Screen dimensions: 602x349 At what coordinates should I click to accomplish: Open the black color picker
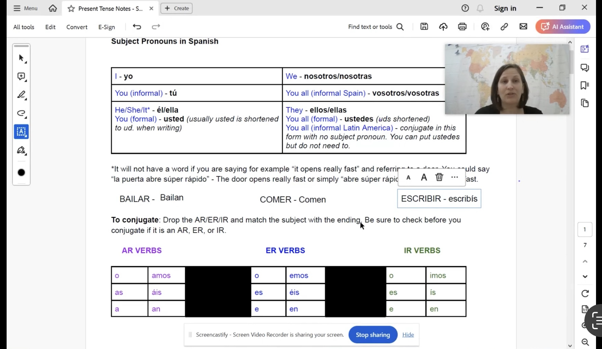pyautogui.click(x=21, y=172)
